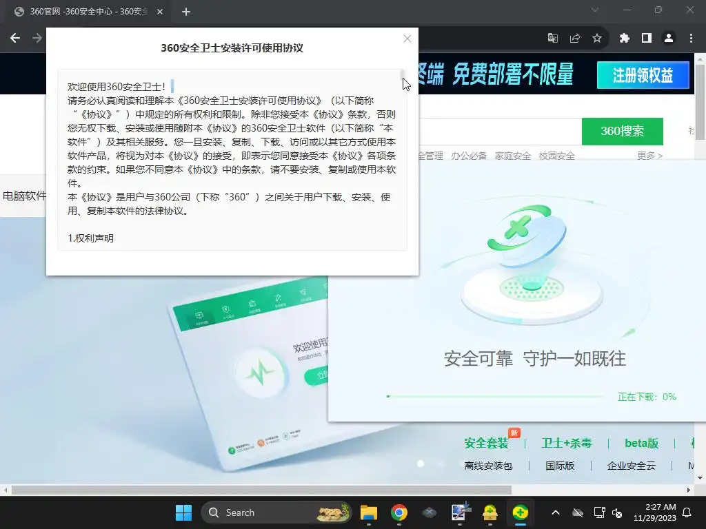Expand the 更多 > link

tap(649, 156)
